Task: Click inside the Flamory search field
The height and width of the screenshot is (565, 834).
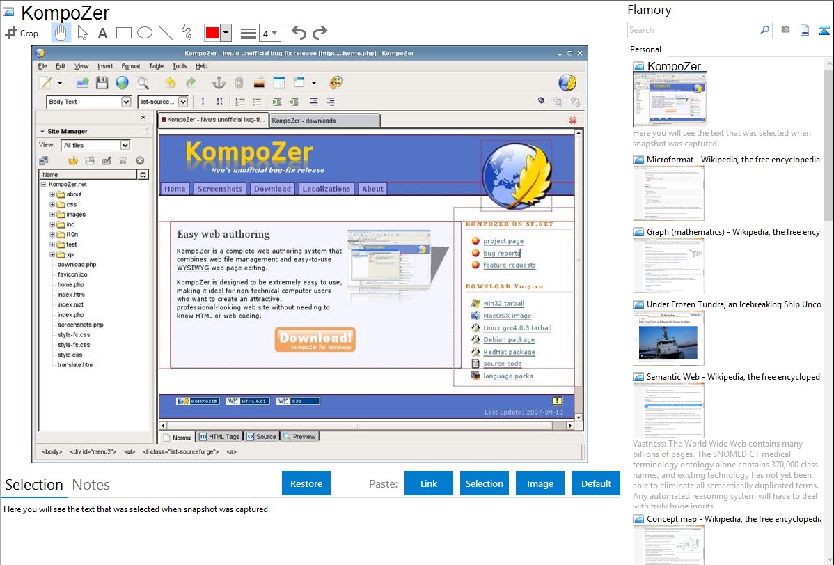Action: pyautogui.click(x=693, y=30)
